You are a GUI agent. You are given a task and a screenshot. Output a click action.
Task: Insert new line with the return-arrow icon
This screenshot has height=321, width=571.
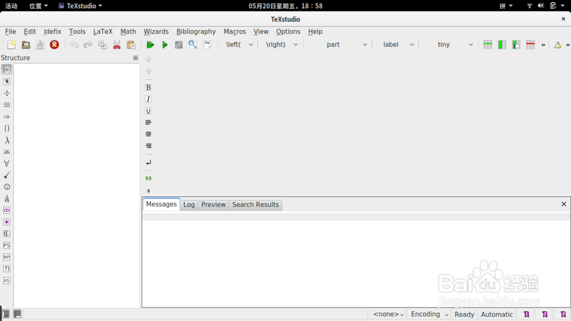click(148, 163)
